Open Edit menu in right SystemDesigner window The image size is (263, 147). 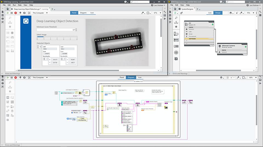[177, 5]
